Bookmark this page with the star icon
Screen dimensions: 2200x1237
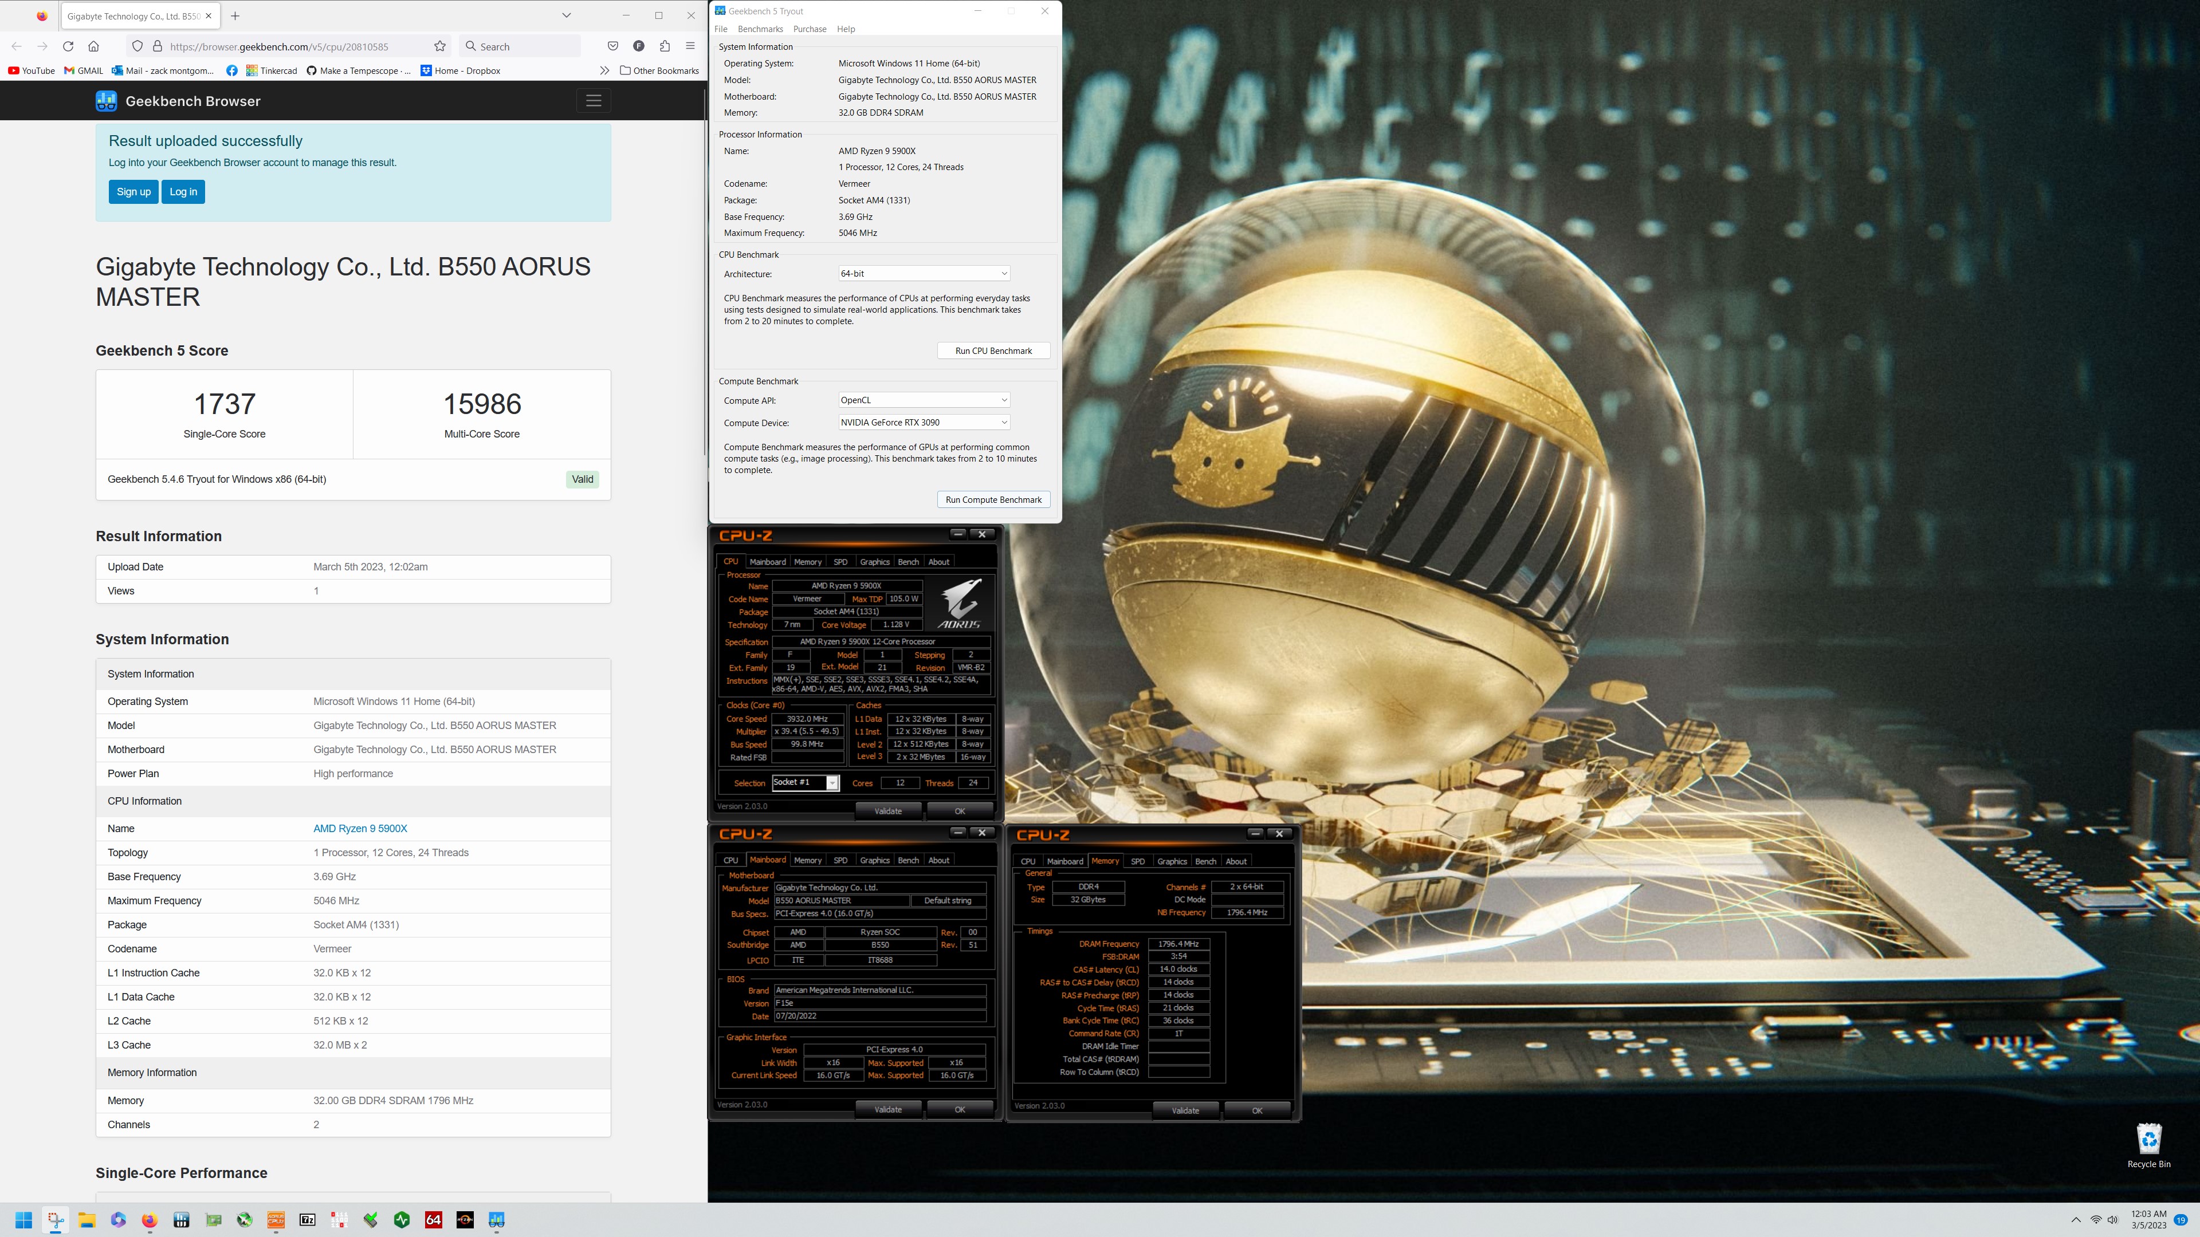440,46
